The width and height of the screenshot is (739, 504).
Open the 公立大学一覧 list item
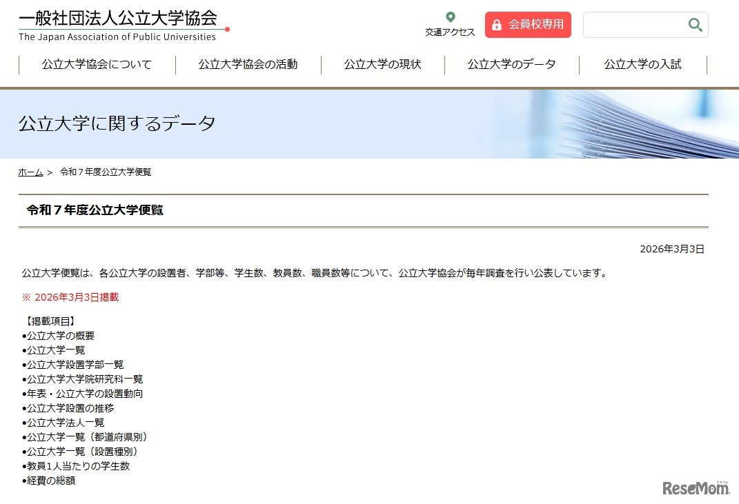55,350
